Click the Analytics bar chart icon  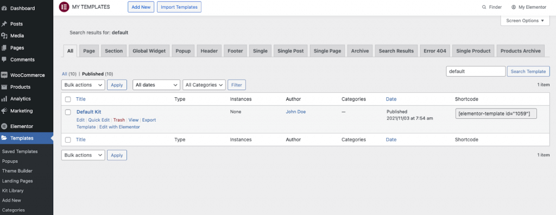[x=4, y=99]
